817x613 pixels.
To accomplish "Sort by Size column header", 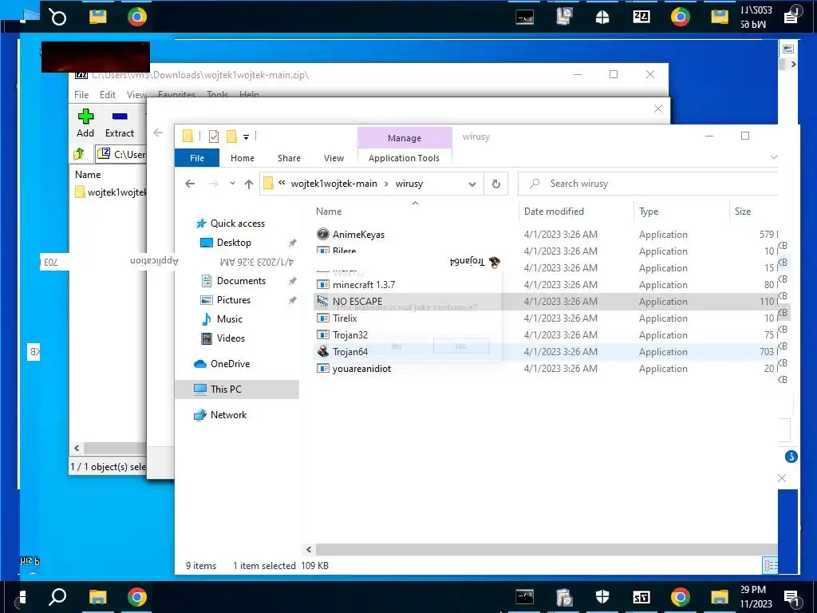I will [x=743, y=211].
